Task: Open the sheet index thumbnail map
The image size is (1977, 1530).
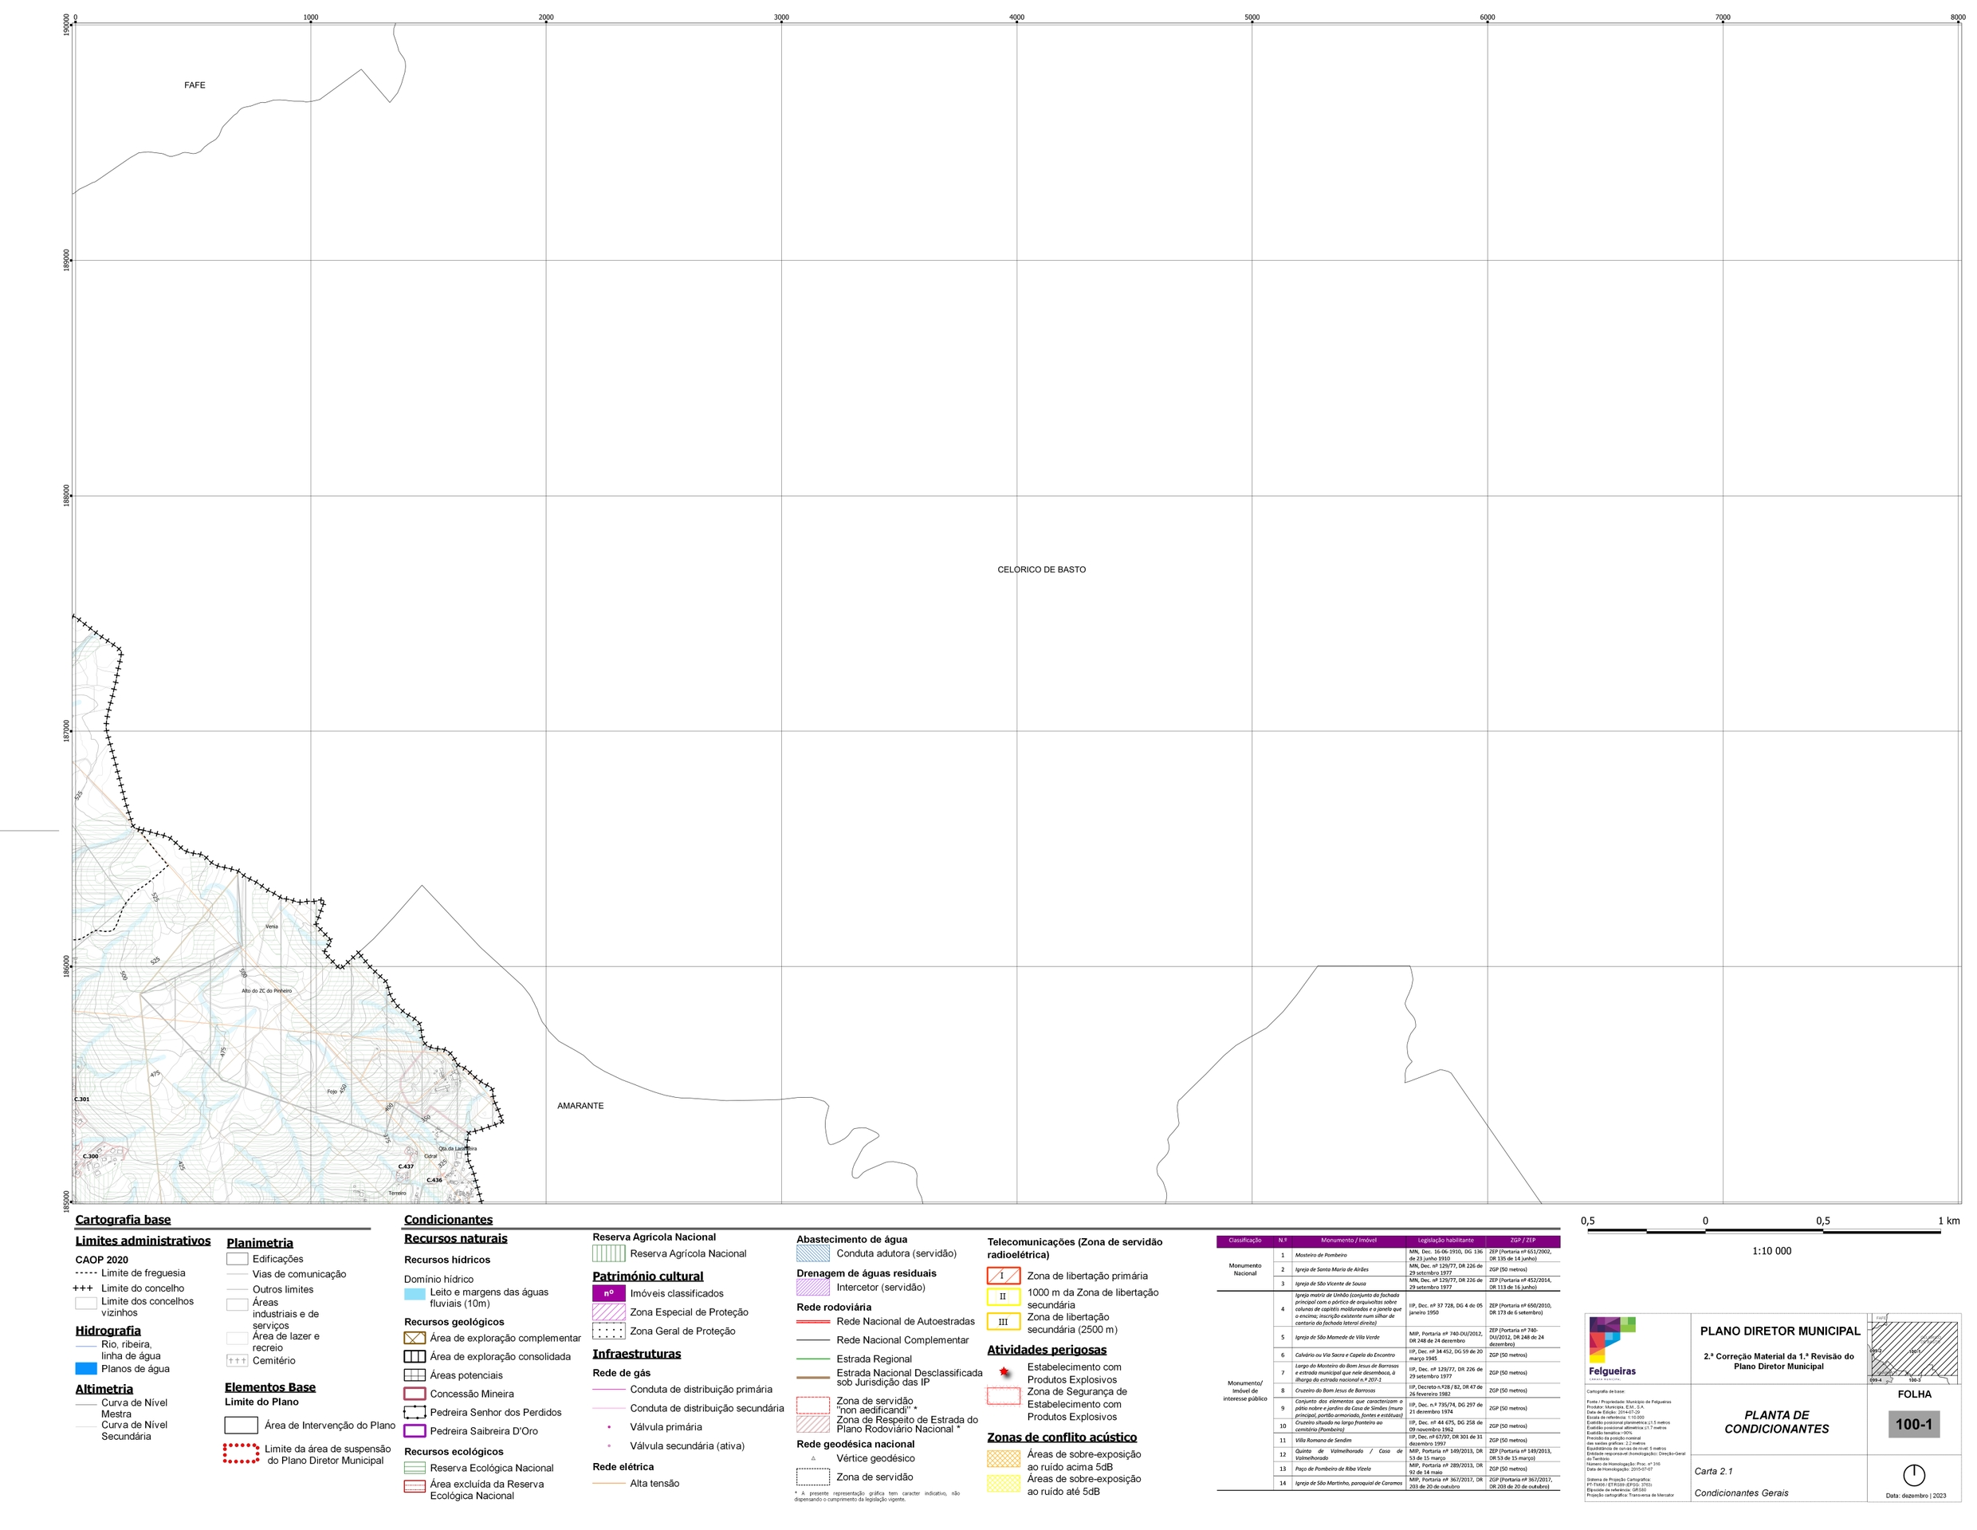Action: (x=1914, y=1349)
